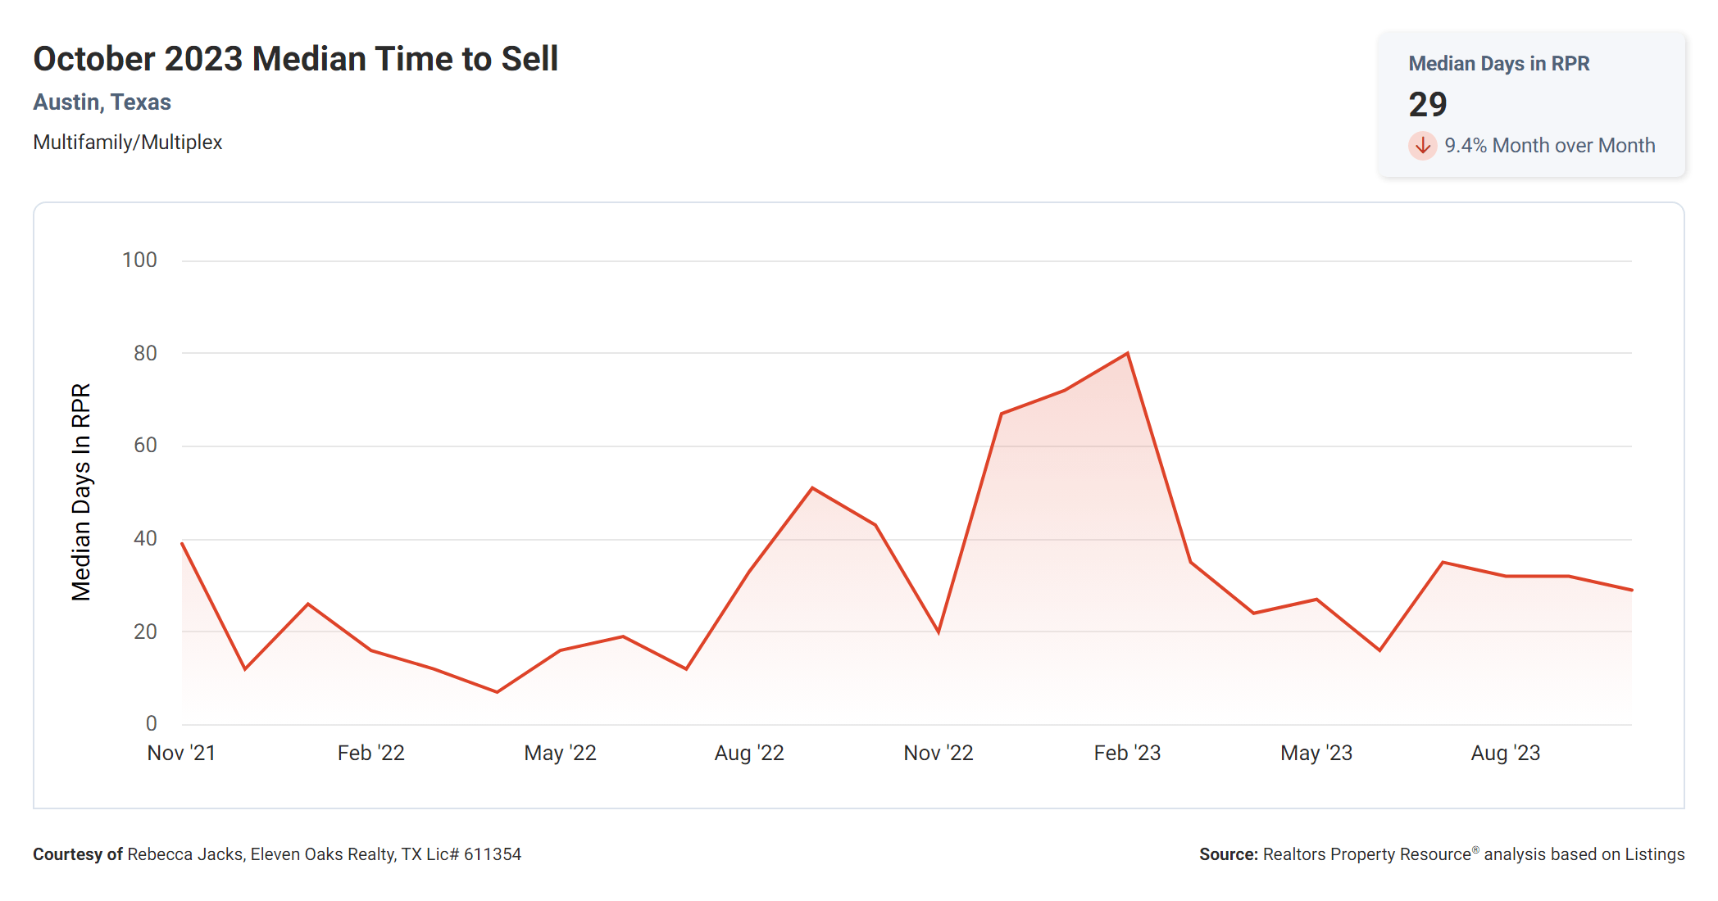Viewport: 1718px width, 901px height.
Task: Click the 100 y-axis tick label
Action: point(139,260)
